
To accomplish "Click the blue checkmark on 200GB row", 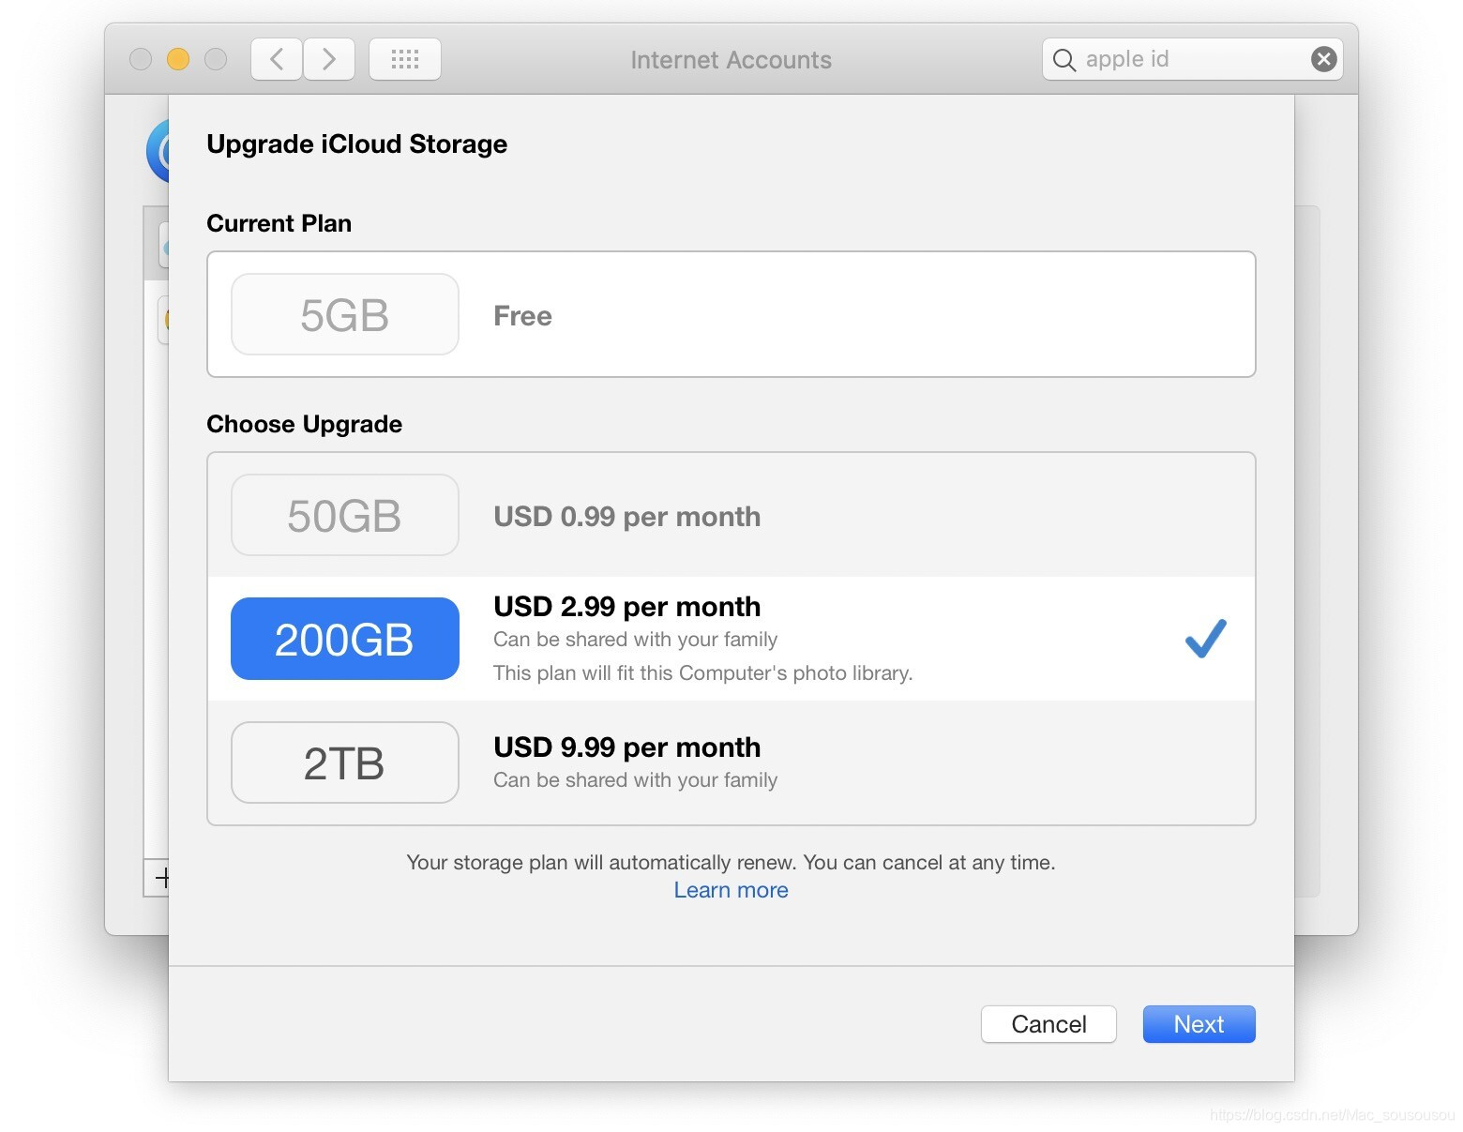I will [x=1205, y=639].
